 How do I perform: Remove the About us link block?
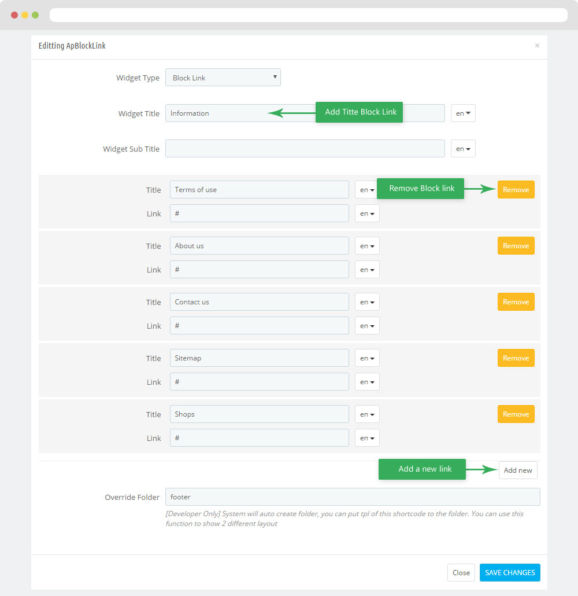[516, 246]
